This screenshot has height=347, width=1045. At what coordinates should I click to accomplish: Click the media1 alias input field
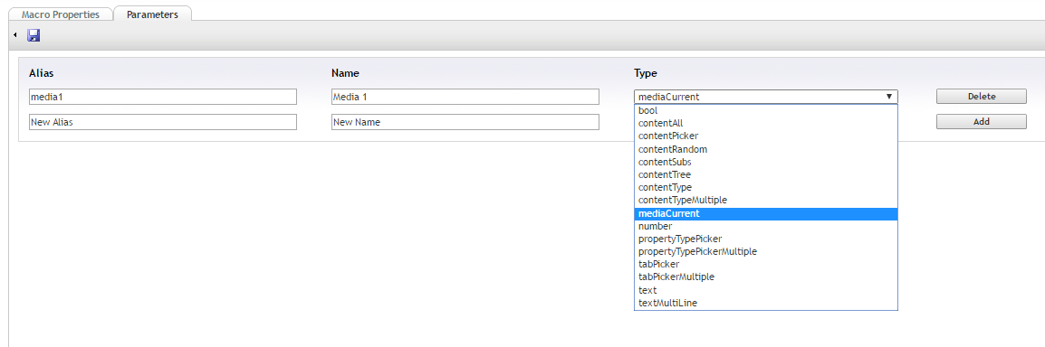tap(163, 97)
